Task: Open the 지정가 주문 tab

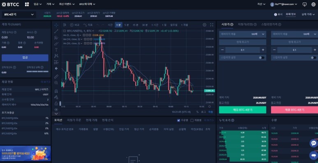Action: [74, 120]
